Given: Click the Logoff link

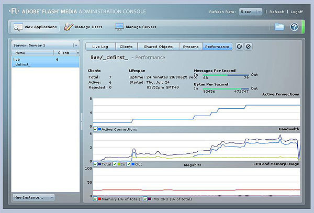Looking at the screenshot, I should coord(297,12).
